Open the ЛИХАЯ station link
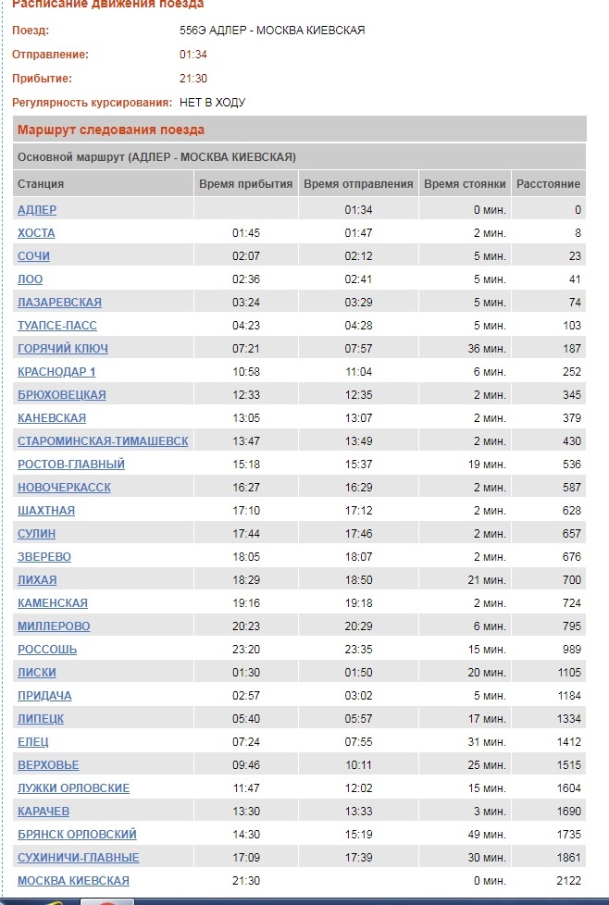The image size is (609, 905). coord(37,580)
